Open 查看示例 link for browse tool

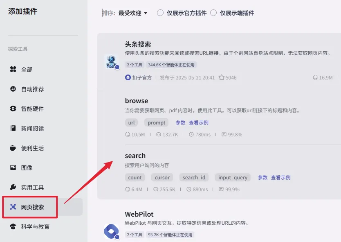(199, 122)
